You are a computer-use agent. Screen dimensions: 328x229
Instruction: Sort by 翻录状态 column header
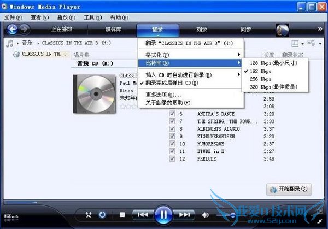click(x=292, y=55)
